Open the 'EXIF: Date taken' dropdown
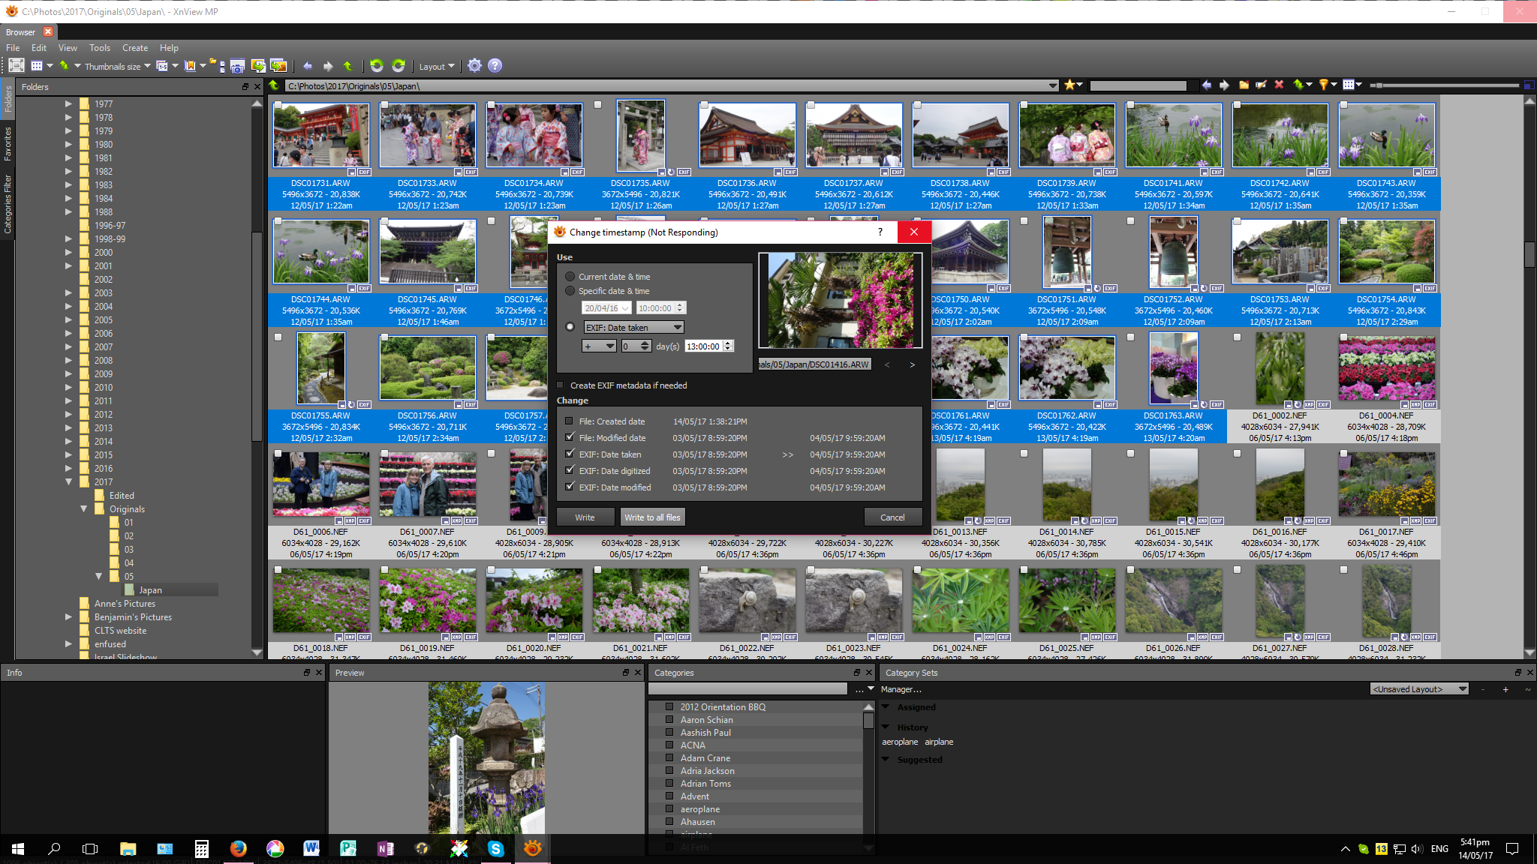 point(634,328)
